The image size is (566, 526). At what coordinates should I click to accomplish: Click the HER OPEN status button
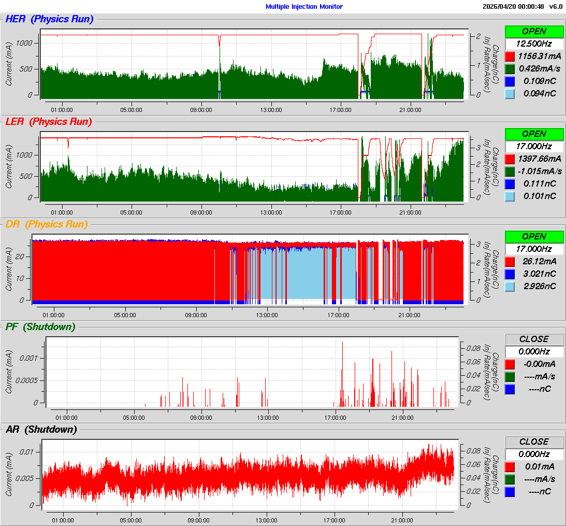pos(534,32)
